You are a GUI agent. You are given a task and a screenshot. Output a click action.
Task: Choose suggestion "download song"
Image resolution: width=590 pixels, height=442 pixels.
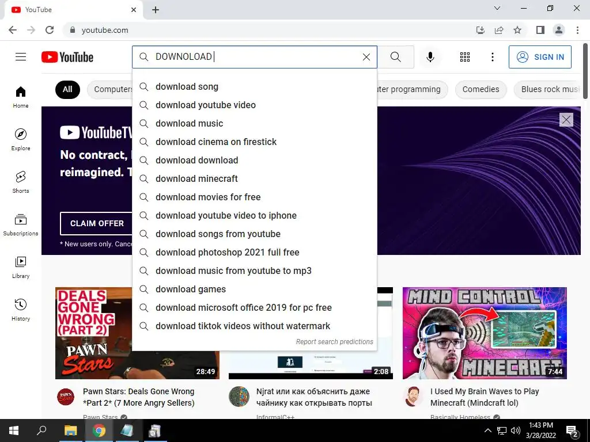(254, 86)
